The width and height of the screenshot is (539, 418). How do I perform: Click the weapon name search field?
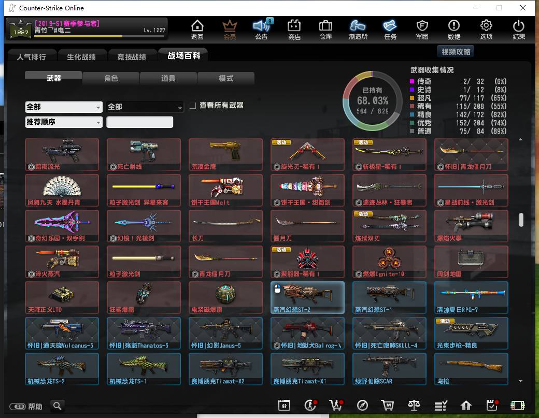139,122
